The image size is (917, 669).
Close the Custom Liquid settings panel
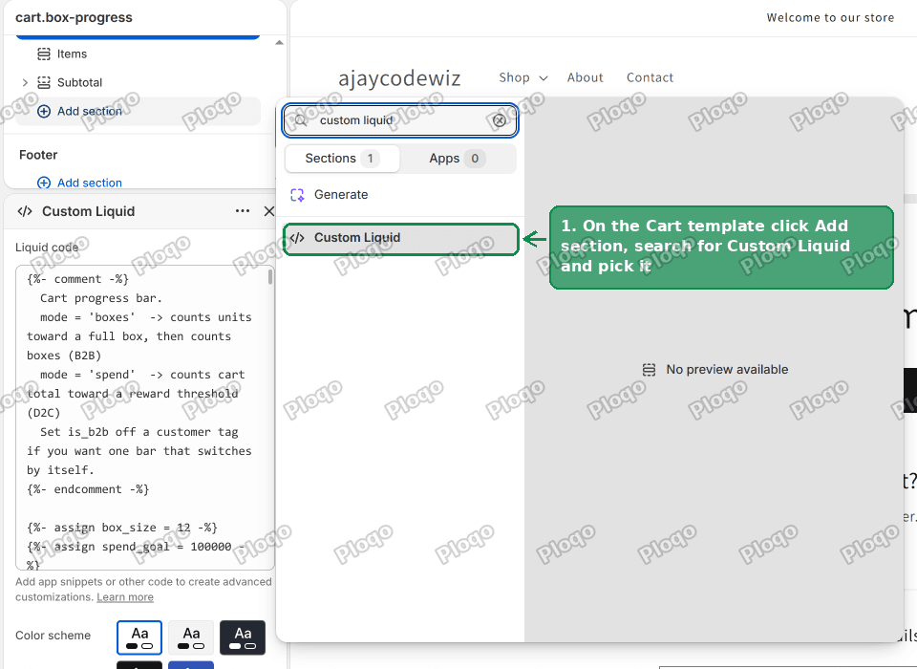[269, 211]
